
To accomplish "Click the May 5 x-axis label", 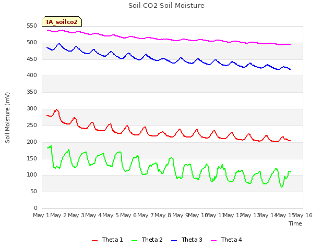I will [x=111, y=215].
